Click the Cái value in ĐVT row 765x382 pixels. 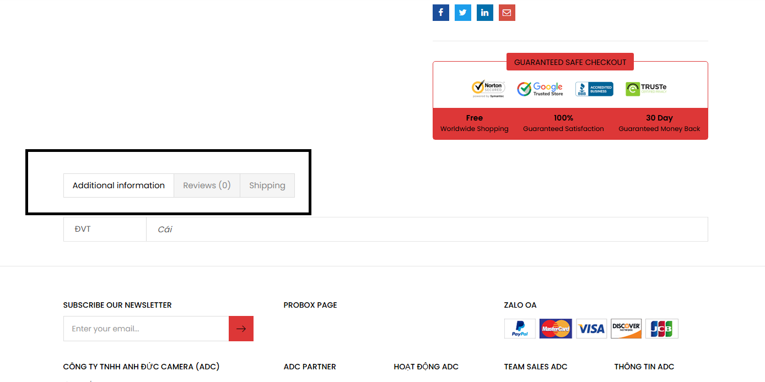pos(165,230)
